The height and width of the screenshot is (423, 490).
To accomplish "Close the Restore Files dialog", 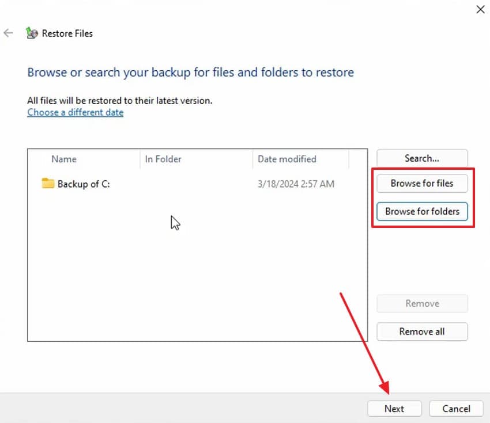I will [480, 9].
